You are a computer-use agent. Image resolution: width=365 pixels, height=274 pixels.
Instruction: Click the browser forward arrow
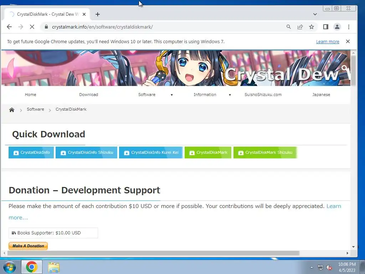21,27
